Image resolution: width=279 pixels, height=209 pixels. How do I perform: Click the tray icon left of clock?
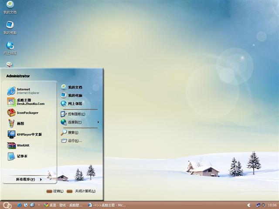click(x=263, y=205)
